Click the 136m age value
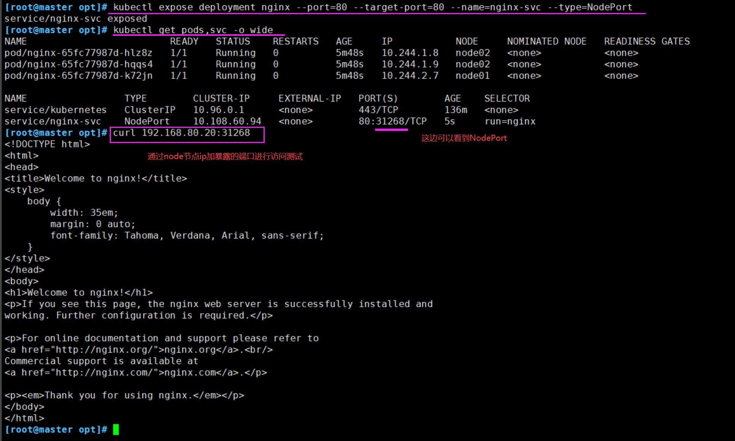Viewport: 735px width, 441px height. [456, 110]
